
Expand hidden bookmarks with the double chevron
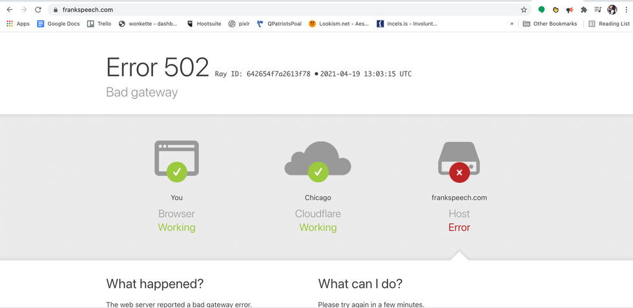(x=512, y=24)
